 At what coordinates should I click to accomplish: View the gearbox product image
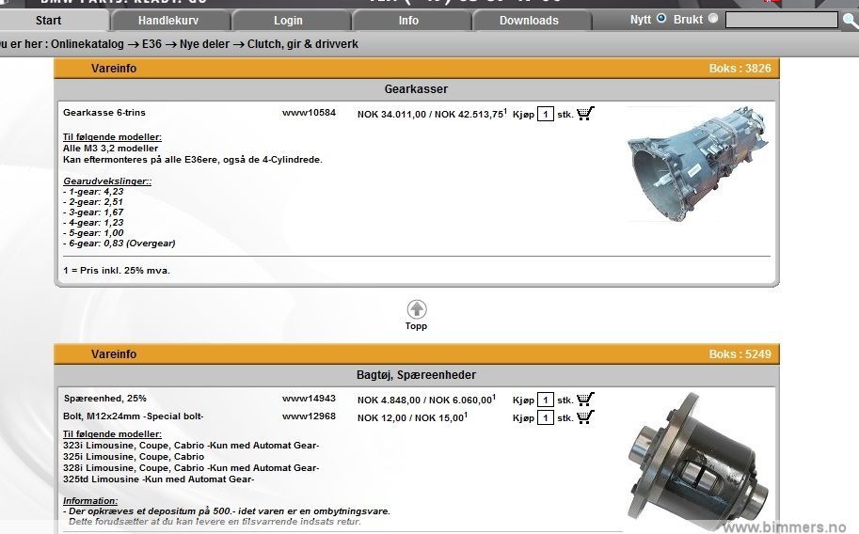(x=698, y=164)
